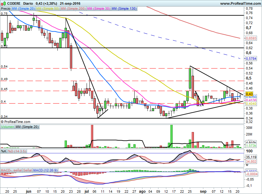
Task: Click the 'sep' marker on date axis
Action: pos(204,191)
